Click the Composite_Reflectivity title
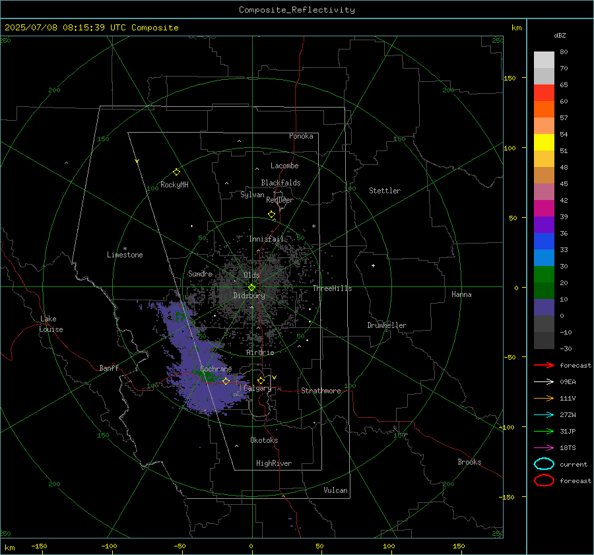 [x=296, y=10]
